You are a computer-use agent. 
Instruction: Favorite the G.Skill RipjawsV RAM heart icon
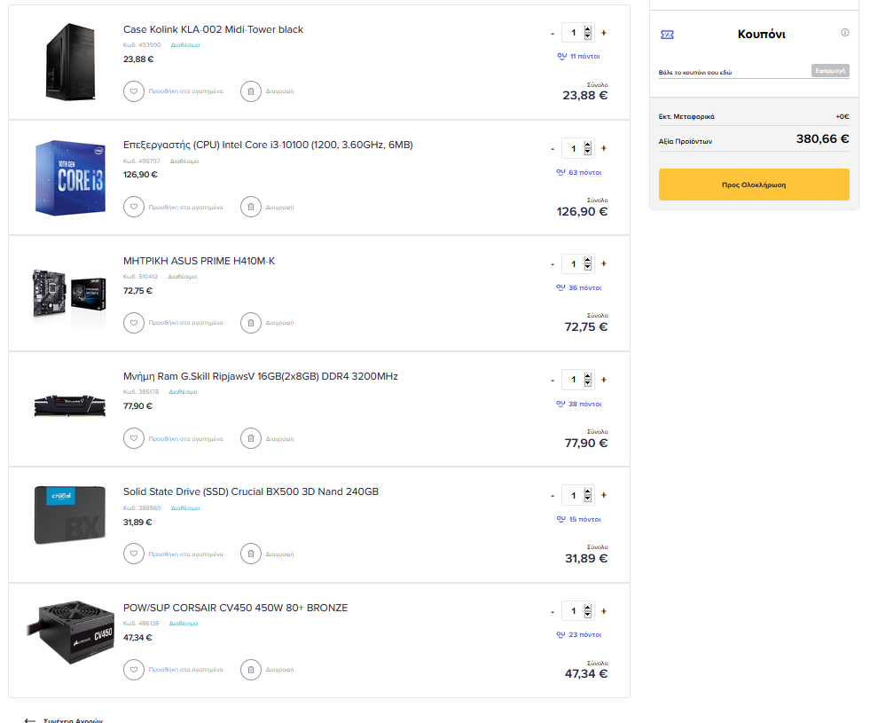pos(134,438)
